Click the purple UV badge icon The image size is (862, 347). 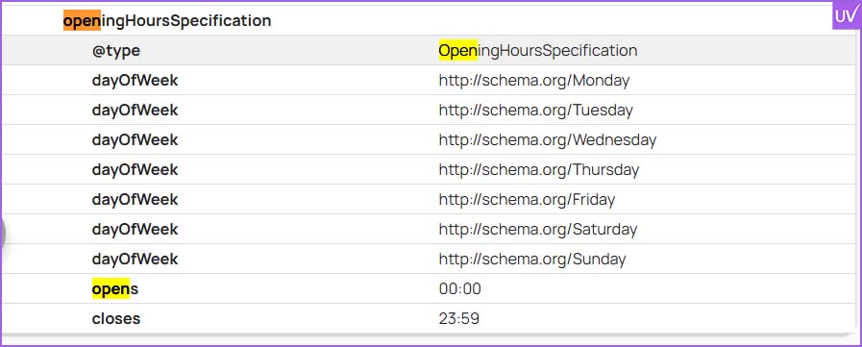(846, 16)
